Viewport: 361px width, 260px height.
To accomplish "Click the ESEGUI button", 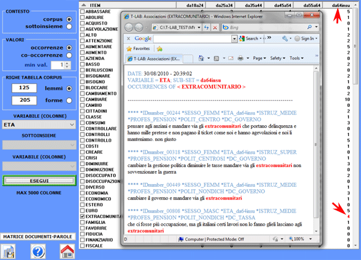I will (x=38, y=180).
